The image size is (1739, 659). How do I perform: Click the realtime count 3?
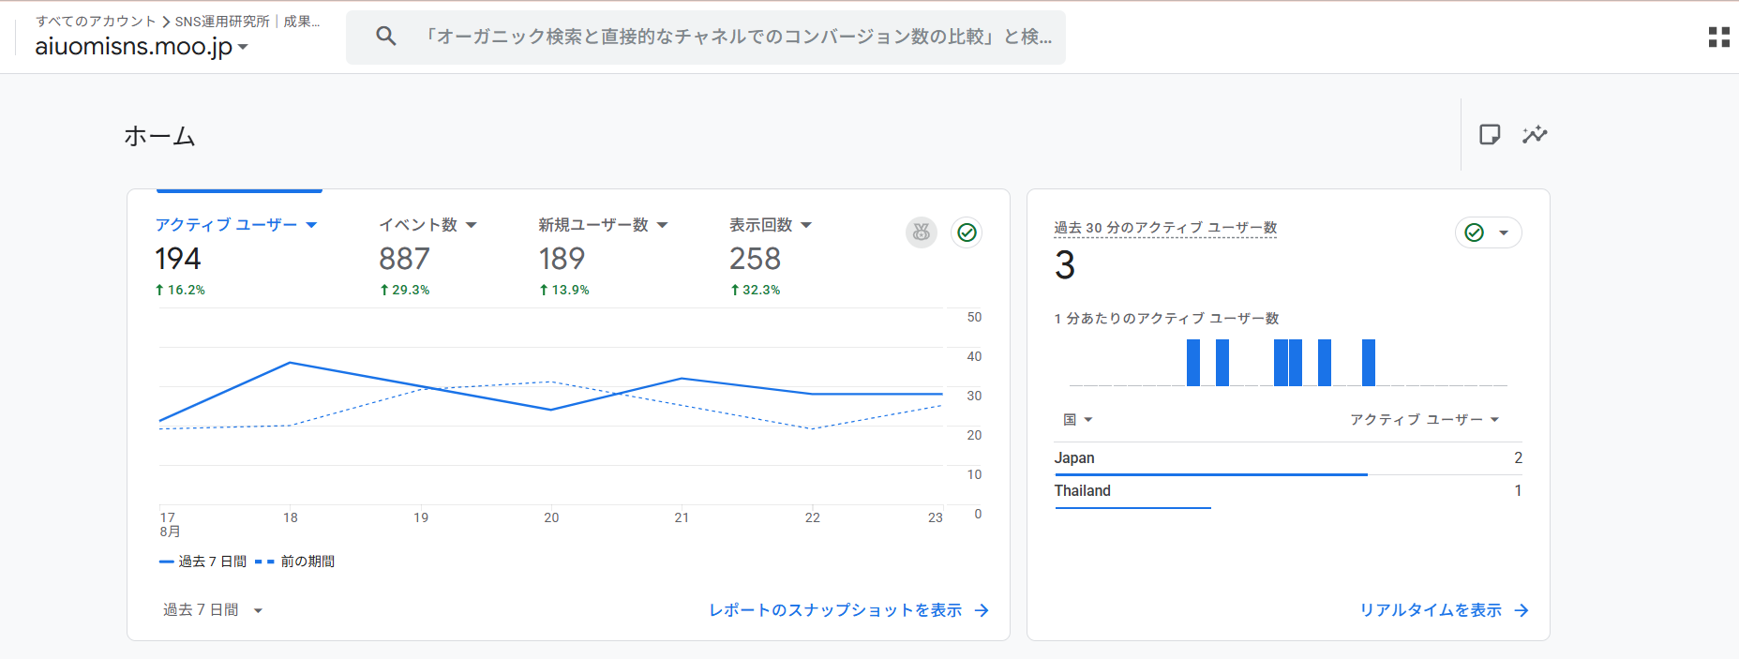pos(1065,265)
